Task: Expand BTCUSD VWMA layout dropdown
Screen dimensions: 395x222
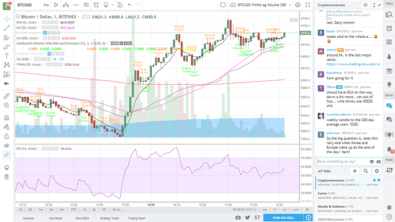Action: (290, 5)
